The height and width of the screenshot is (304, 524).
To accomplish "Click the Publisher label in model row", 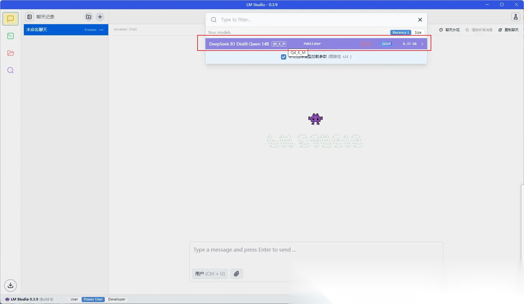I will point(312,44).
